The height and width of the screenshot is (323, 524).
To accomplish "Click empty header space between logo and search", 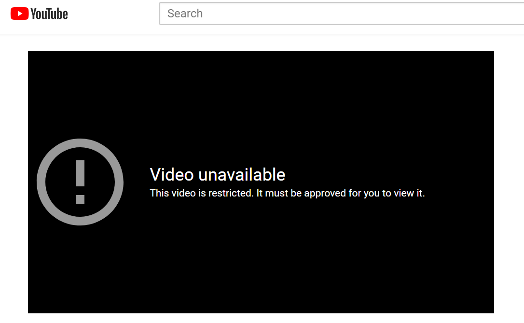I will 113,14.
